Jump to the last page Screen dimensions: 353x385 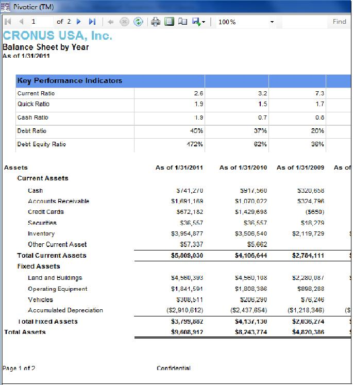click(x=92, y=22)
